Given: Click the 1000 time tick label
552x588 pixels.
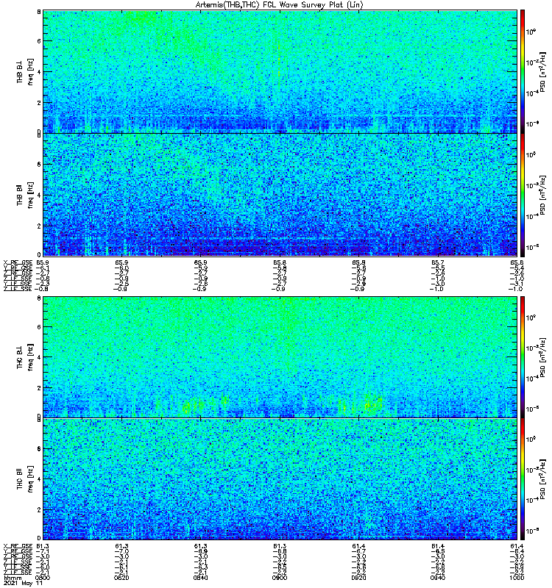Looking at the screenshot, I should (x=517, y=578).
